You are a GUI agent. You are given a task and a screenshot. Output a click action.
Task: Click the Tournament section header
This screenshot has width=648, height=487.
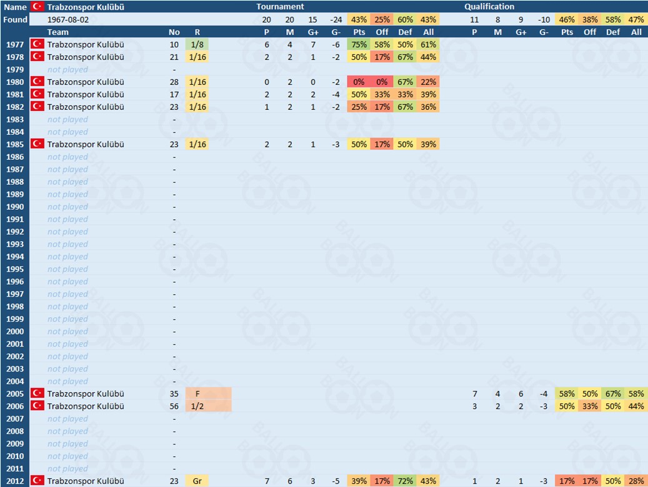pyautogui.click(x=280, y=6)
